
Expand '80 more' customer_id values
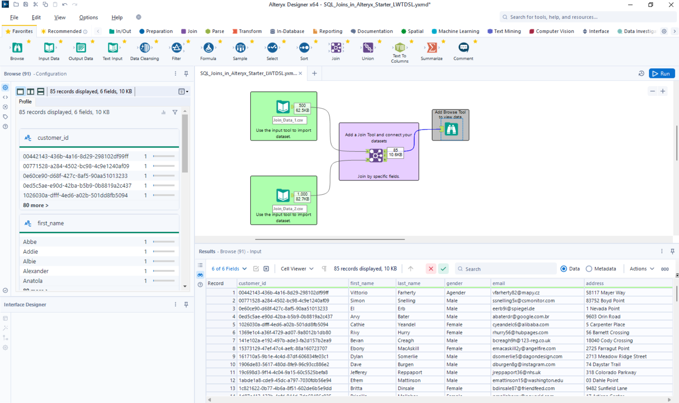click(x=36, y=205)
